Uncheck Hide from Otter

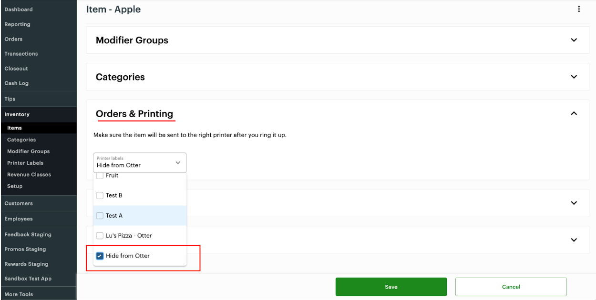point(100,256)
